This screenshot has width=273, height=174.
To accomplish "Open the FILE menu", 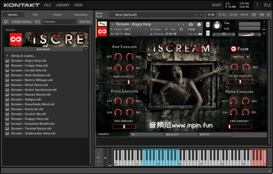I will [47, 5].
